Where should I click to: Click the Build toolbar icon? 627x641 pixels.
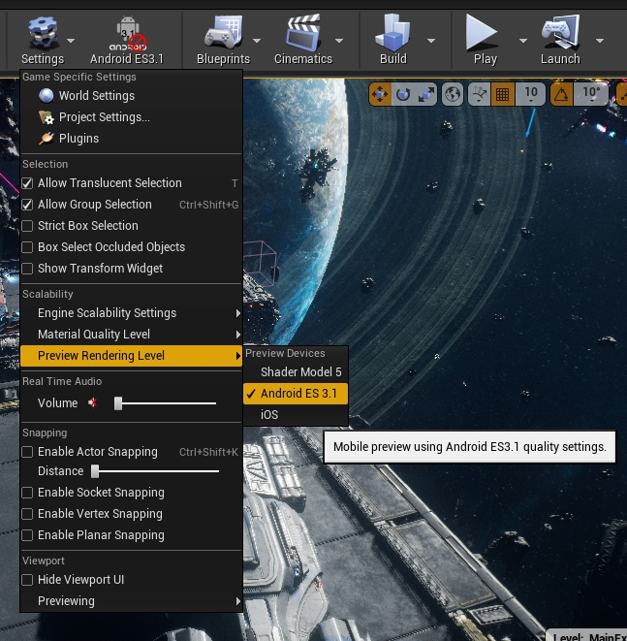click(392, 39)
